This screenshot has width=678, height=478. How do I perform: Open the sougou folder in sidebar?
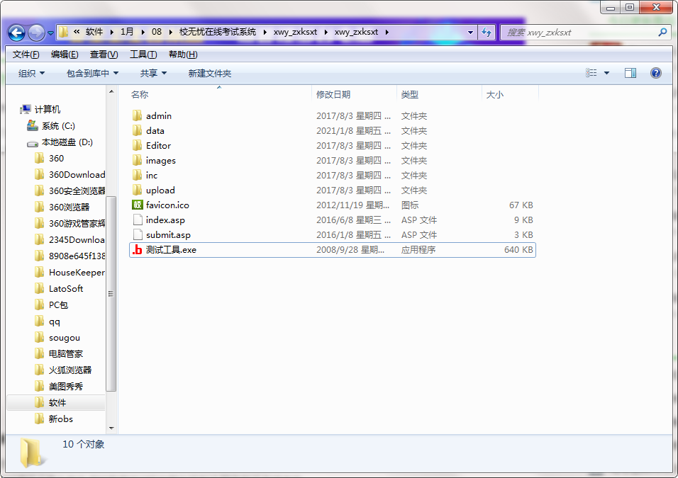(x=64, y=338)
